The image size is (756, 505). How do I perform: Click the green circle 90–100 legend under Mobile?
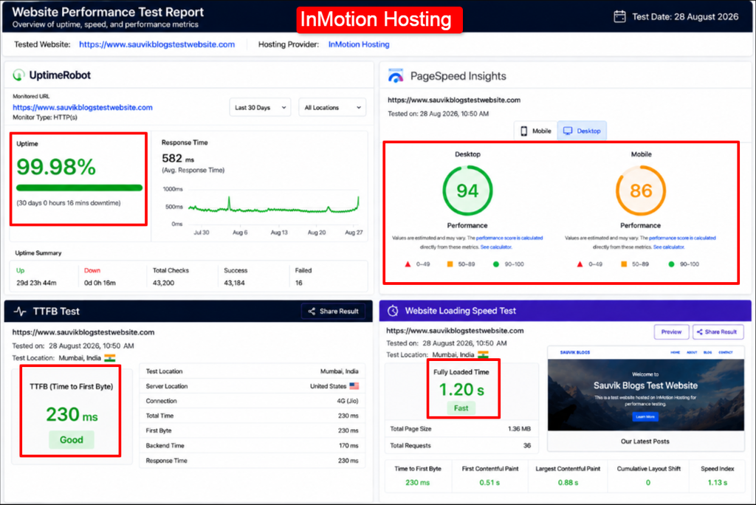[x=671, y=264]
